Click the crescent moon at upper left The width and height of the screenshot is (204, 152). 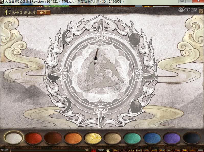(x=66, y=38)
